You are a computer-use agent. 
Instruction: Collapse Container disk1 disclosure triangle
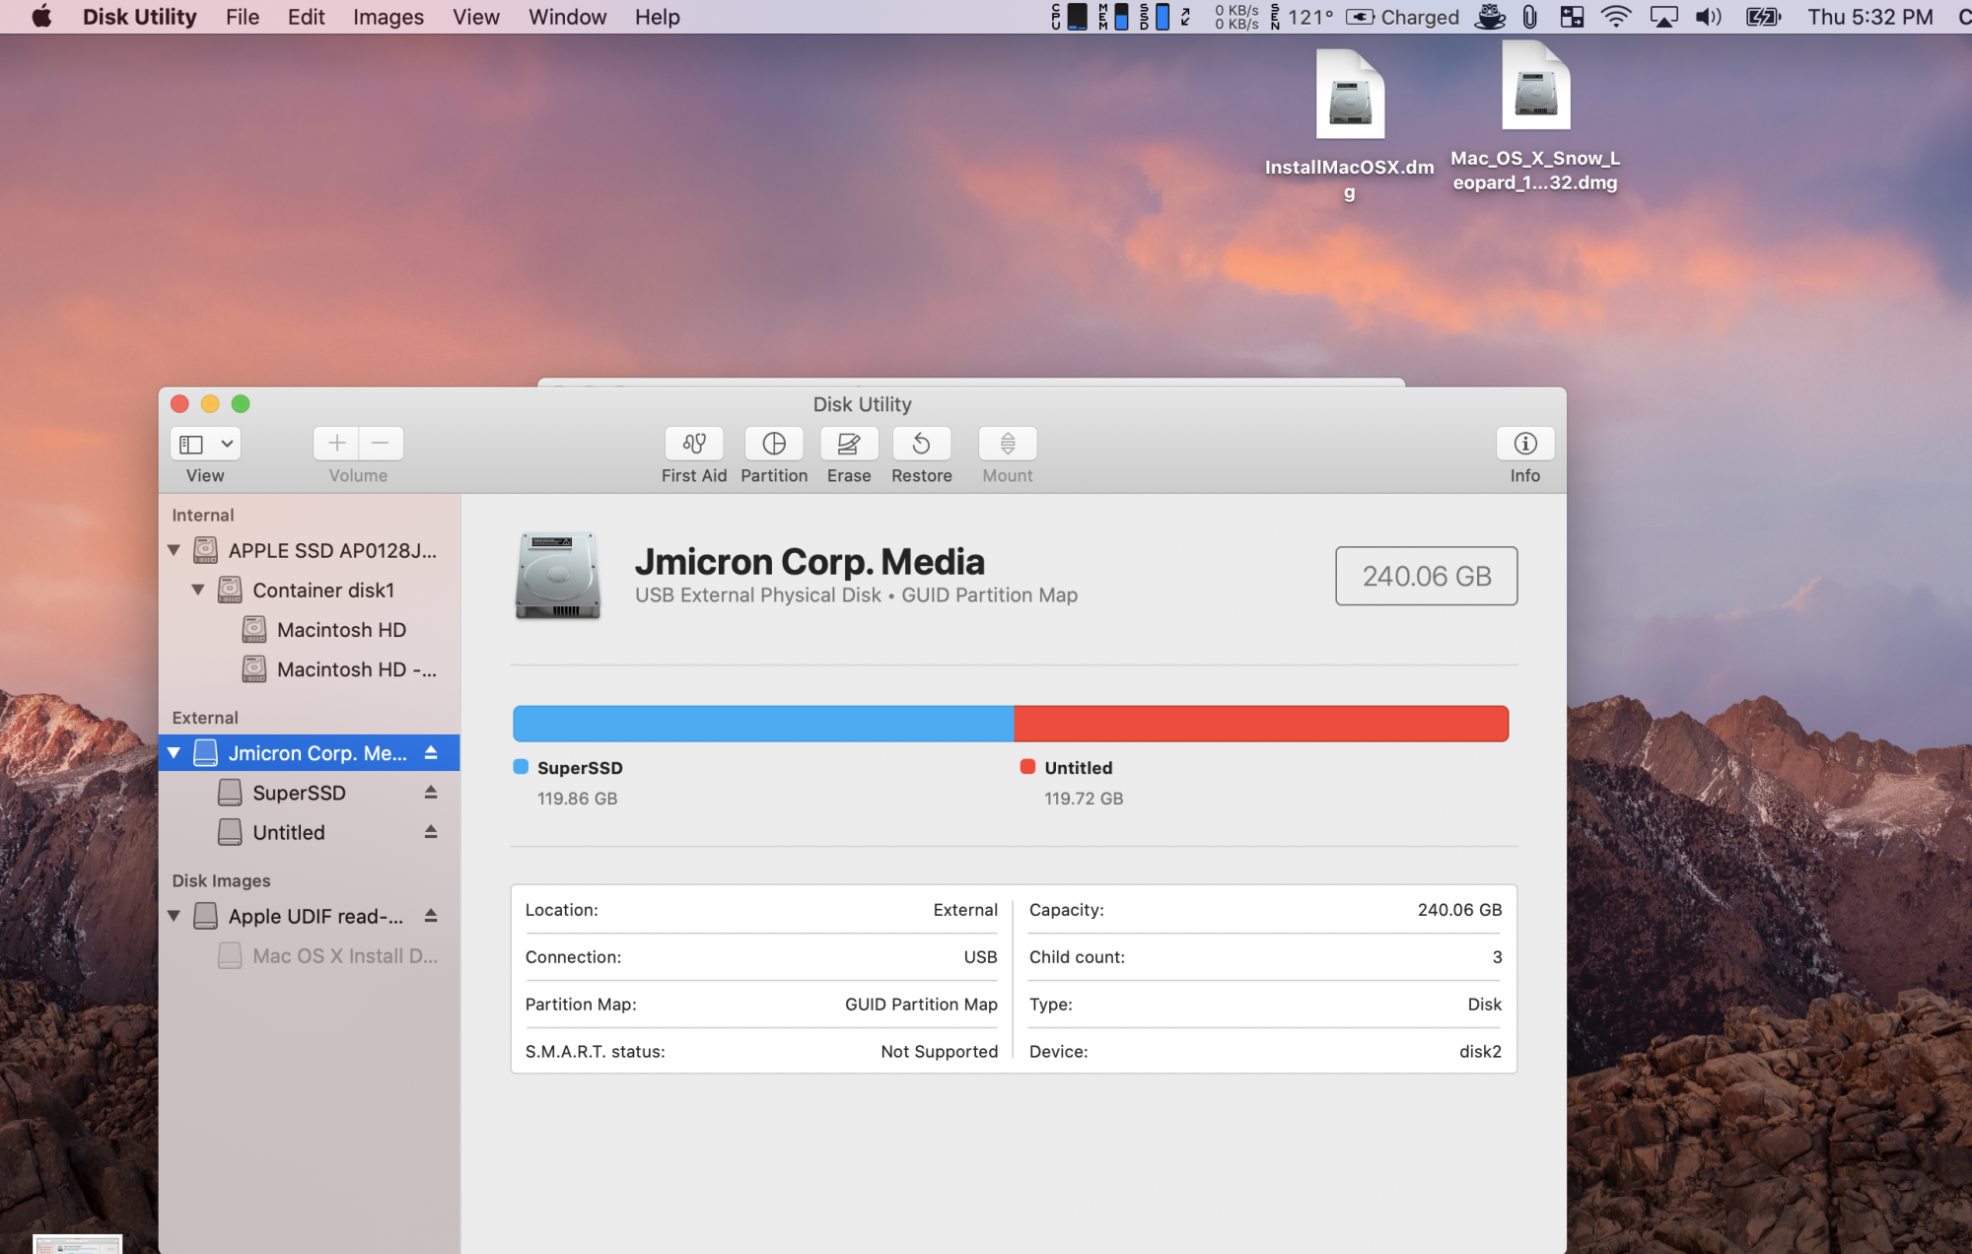(x=198, y=590)
